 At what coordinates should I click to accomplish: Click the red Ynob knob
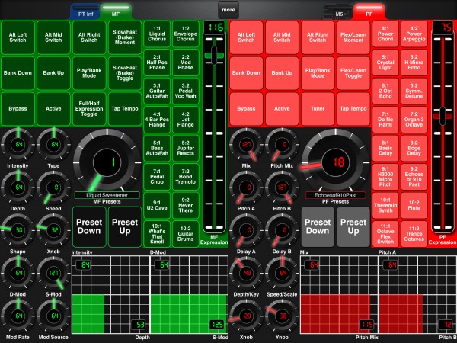click(282, 316)
